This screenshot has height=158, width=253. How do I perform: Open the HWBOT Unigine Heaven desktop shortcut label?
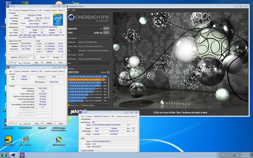coord(59,129)
